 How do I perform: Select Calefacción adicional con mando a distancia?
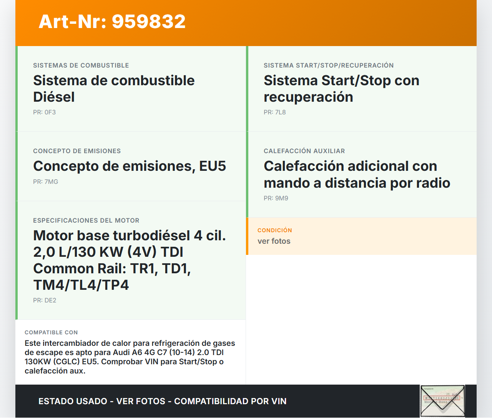pos(357,175)
